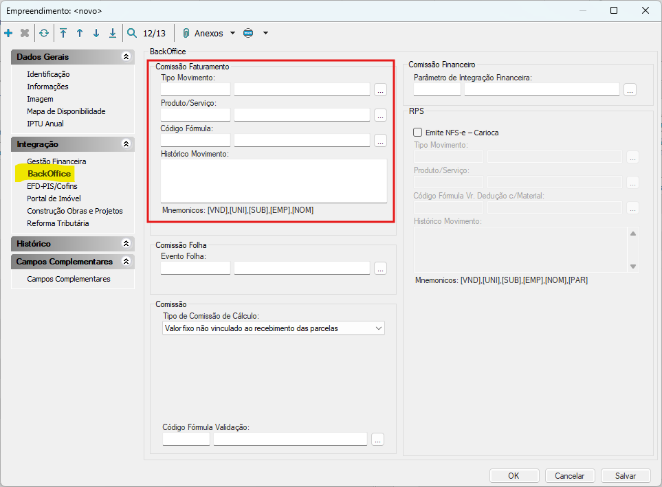Focus the Tipo Movimento code field in Faturamento
Screen dimensions: 662x487
click(195, 89)
